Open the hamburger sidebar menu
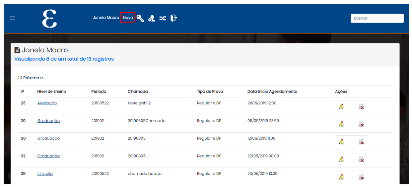This screenshot has height=187, width=412. tap(12, 18)
